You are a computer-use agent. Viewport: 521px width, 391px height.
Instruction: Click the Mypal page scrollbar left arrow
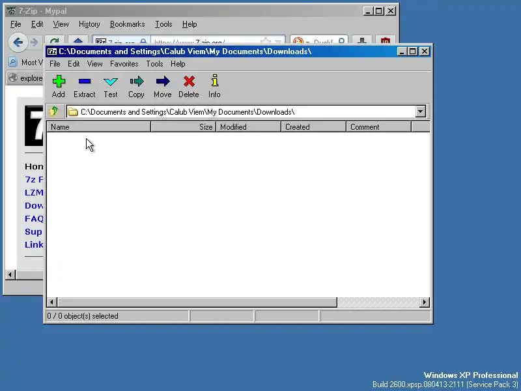10,274
